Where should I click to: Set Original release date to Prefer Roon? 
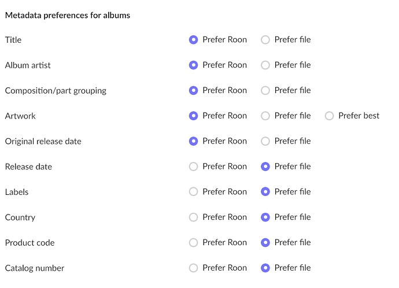[x=194, y=141]
